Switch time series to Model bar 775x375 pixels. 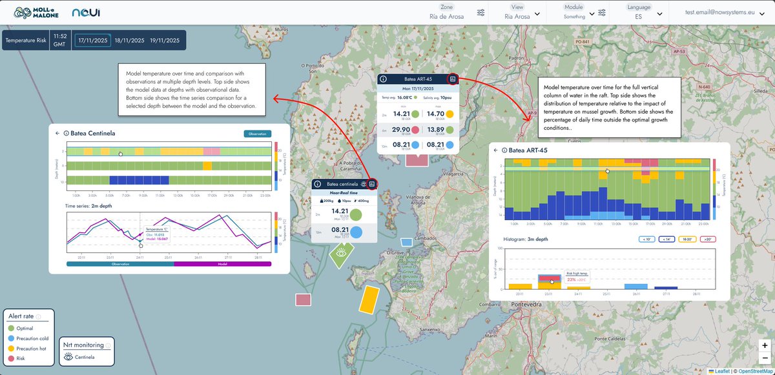[222, 263]
